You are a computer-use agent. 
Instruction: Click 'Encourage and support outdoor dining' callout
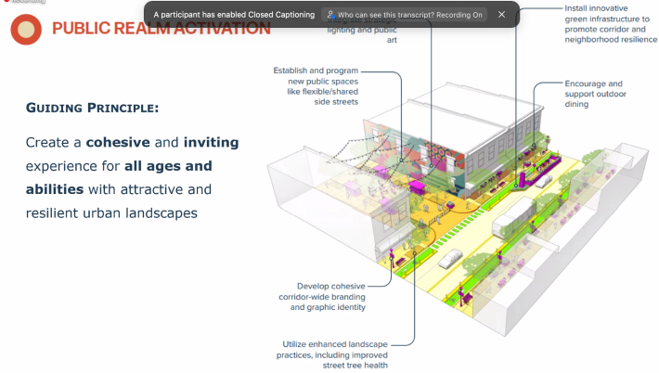pyautogui.click(x=595, y=94)
